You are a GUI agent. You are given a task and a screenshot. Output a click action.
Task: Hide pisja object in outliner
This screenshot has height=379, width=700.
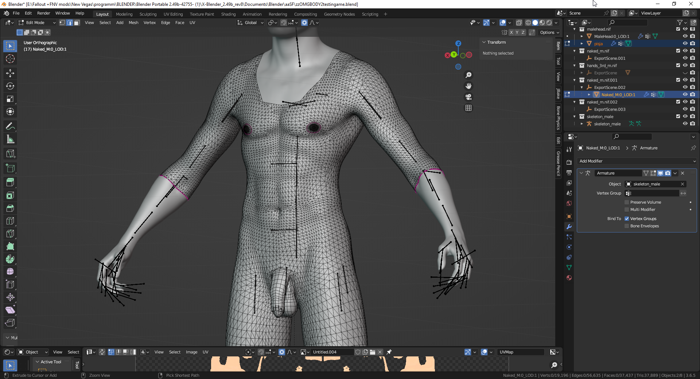685,43
